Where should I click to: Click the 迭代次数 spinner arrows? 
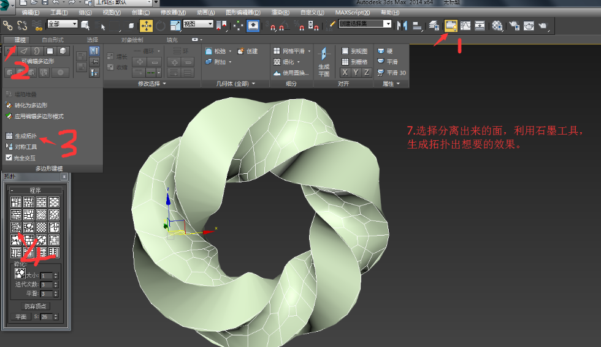pyautogui.click(x=56, y=284)
